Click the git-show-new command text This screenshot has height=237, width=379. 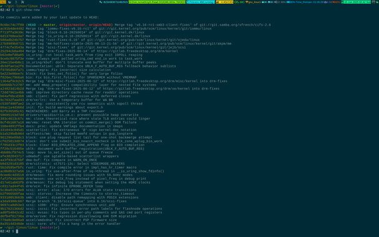coord(28,10)
